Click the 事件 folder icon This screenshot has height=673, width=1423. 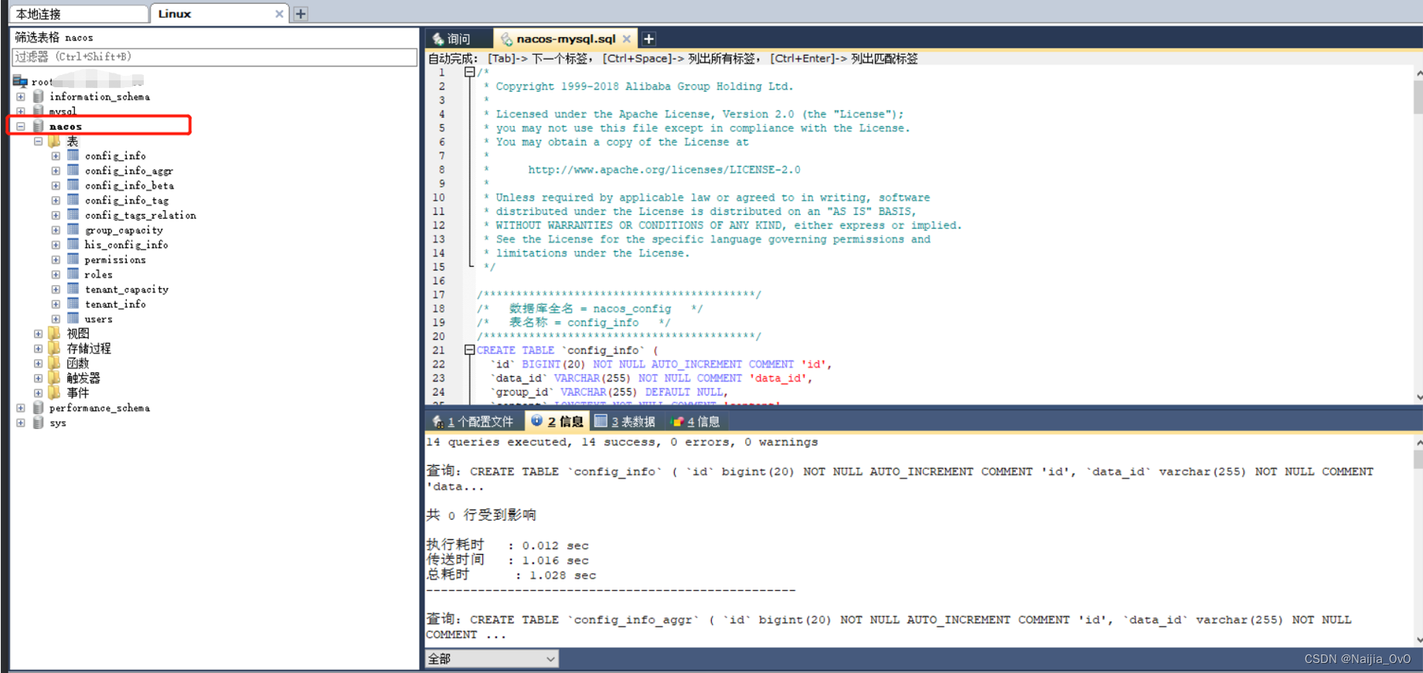tap(55, 393)
